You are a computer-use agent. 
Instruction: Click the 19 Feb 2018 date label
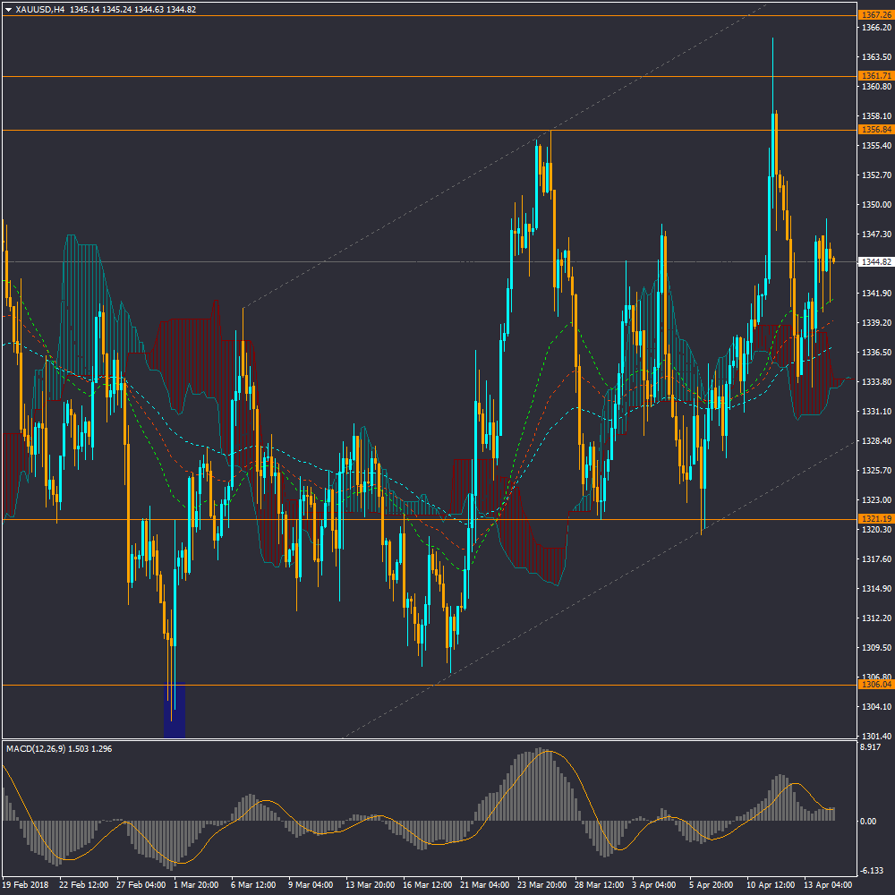click(26, 884)
